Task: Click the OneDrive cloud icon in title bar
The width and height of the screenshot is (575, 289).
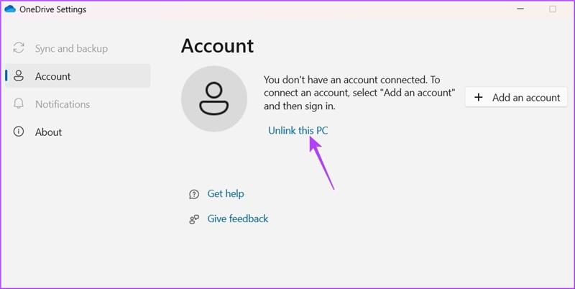Action: coord(10,9)
